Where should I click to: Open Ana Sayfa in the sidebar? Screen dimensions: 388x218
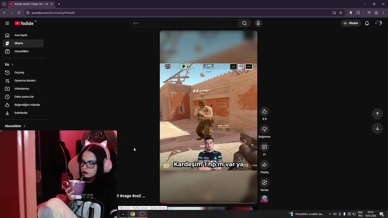(23, 35)
